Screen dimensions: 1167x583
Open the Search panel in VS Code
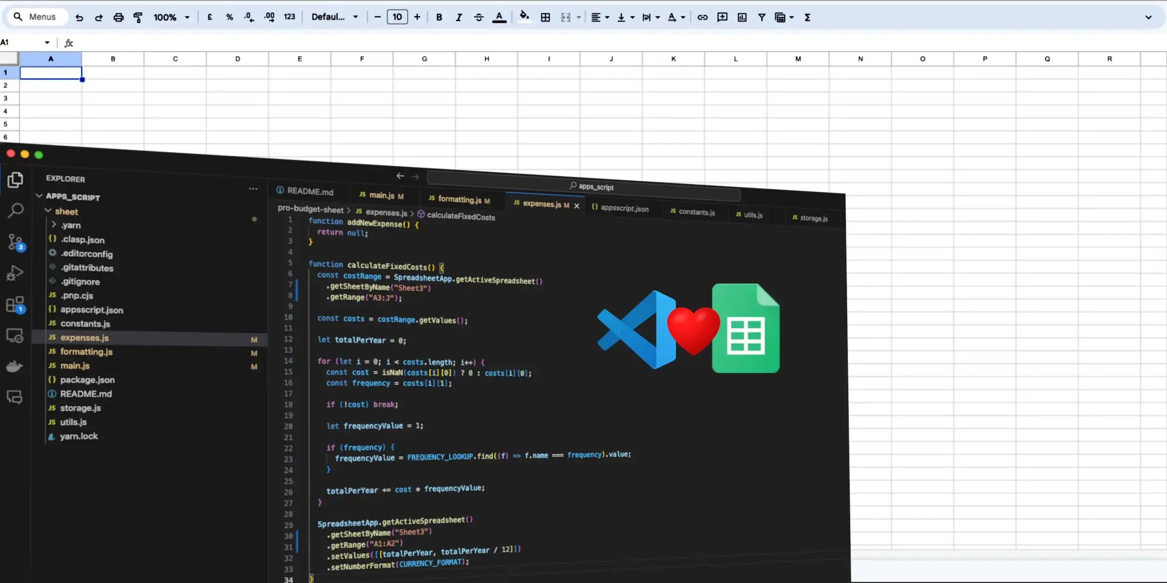point(15,211)
